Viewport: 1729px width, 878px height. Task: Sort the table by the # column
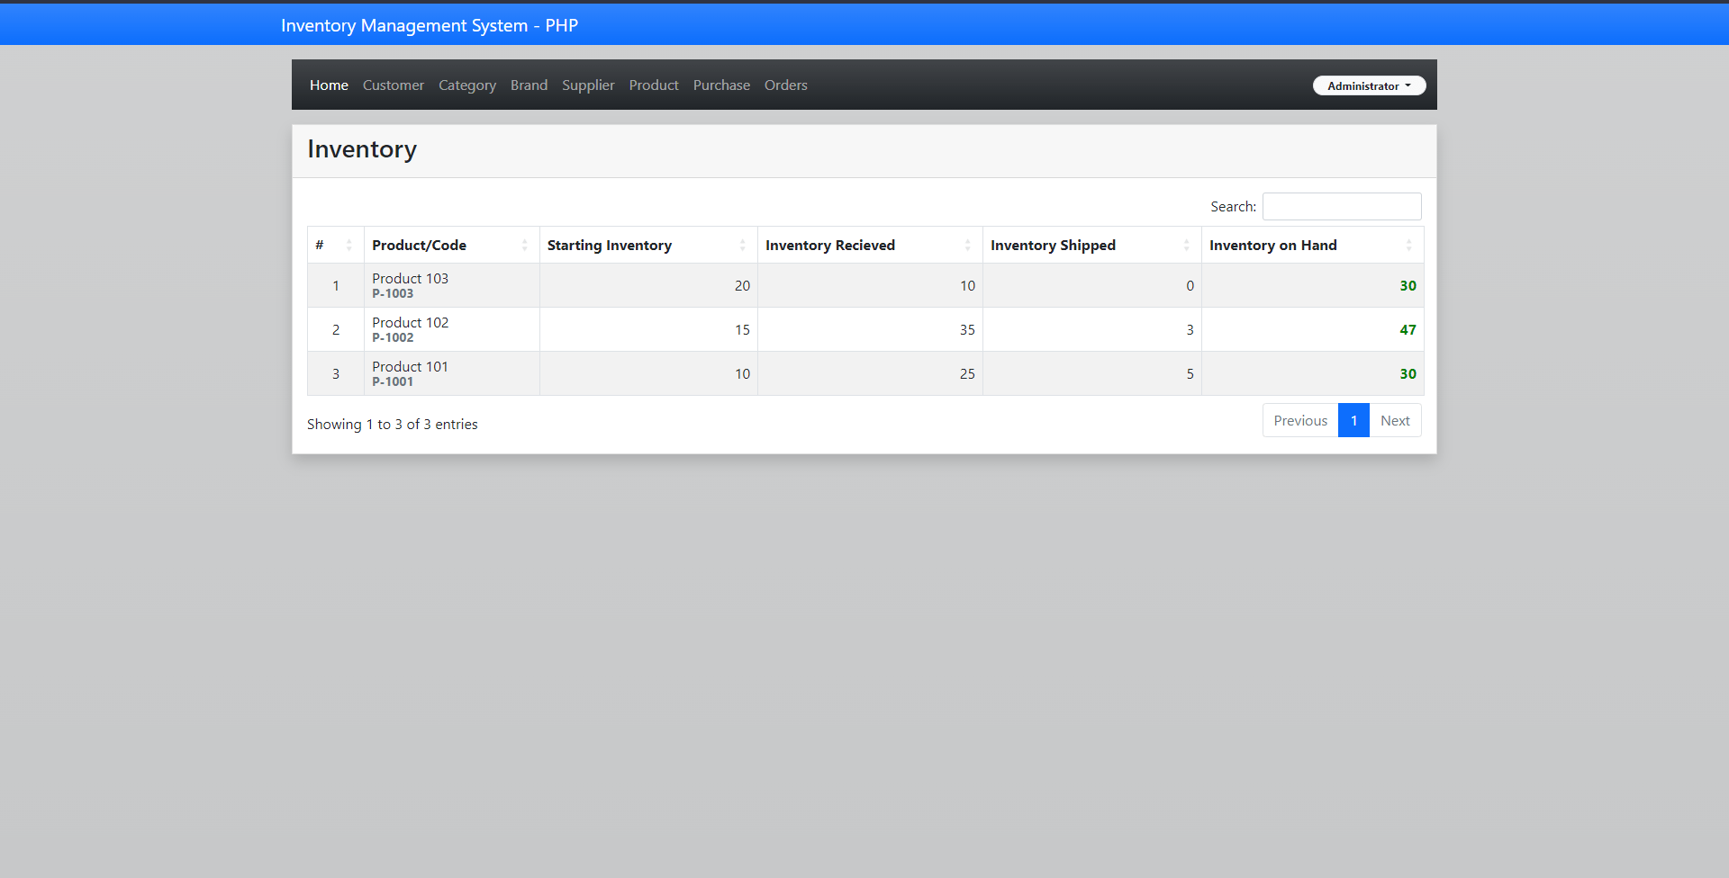321,245
